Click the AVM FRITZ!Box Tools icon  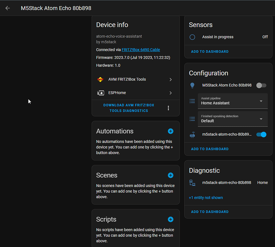click(x=101, y=79)
